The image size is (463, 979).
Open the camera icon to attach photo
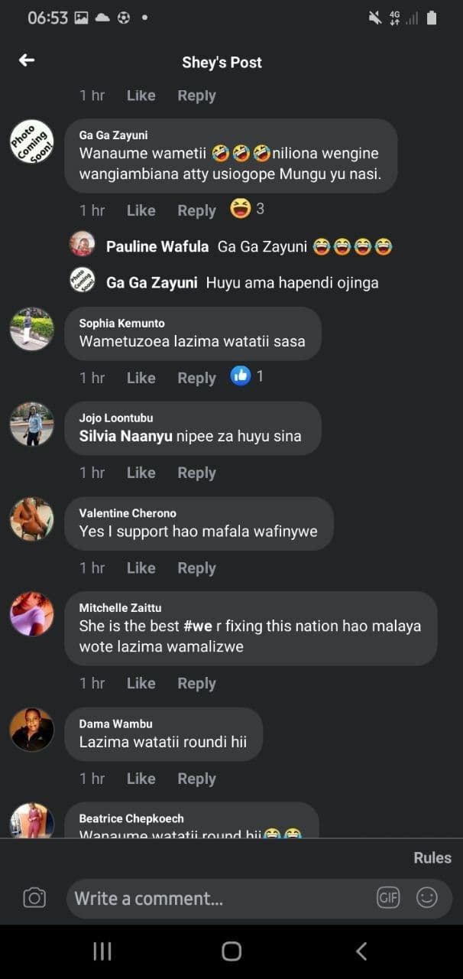[34, 897]
